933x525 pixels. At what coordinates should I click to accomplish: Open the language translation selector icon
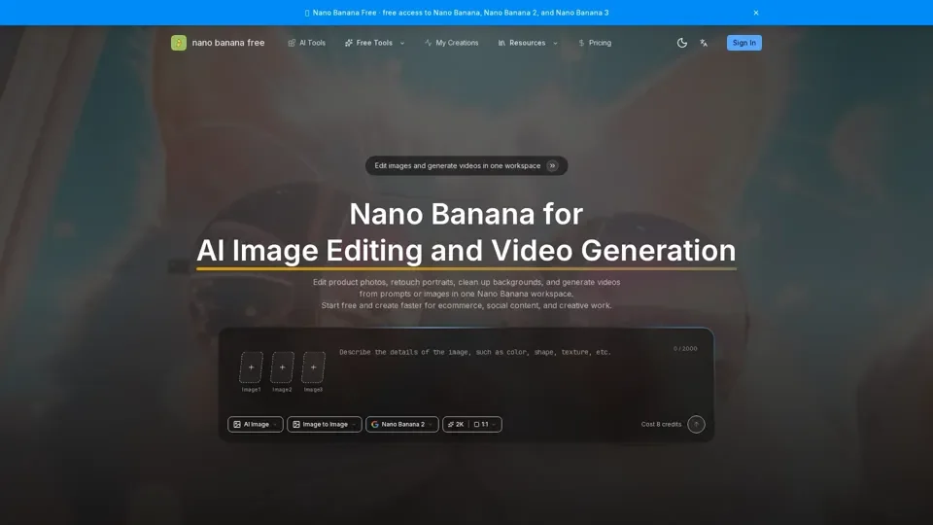coord(704,43)
